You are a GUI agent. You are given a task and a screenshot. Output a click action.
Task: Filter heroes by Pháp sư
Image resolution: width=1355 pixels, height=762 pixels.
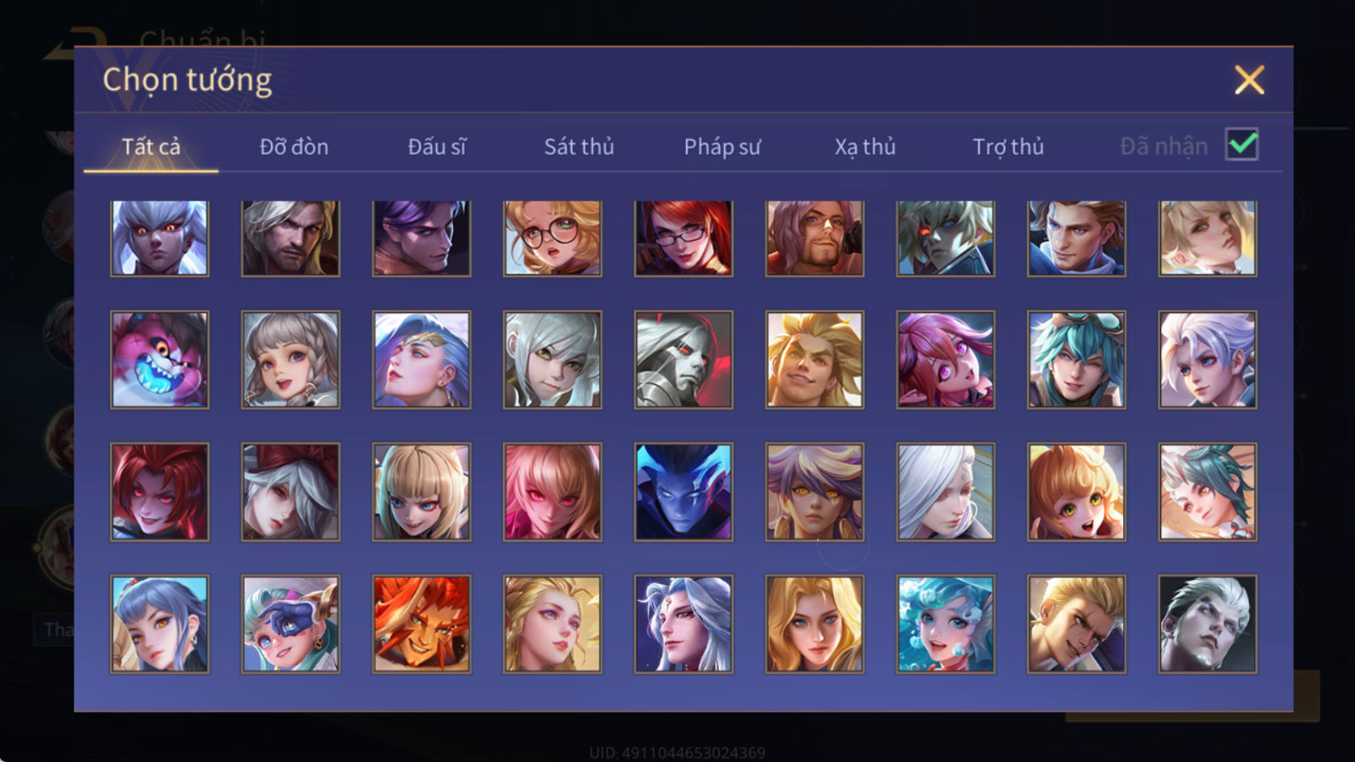click(x=722, y=146)
